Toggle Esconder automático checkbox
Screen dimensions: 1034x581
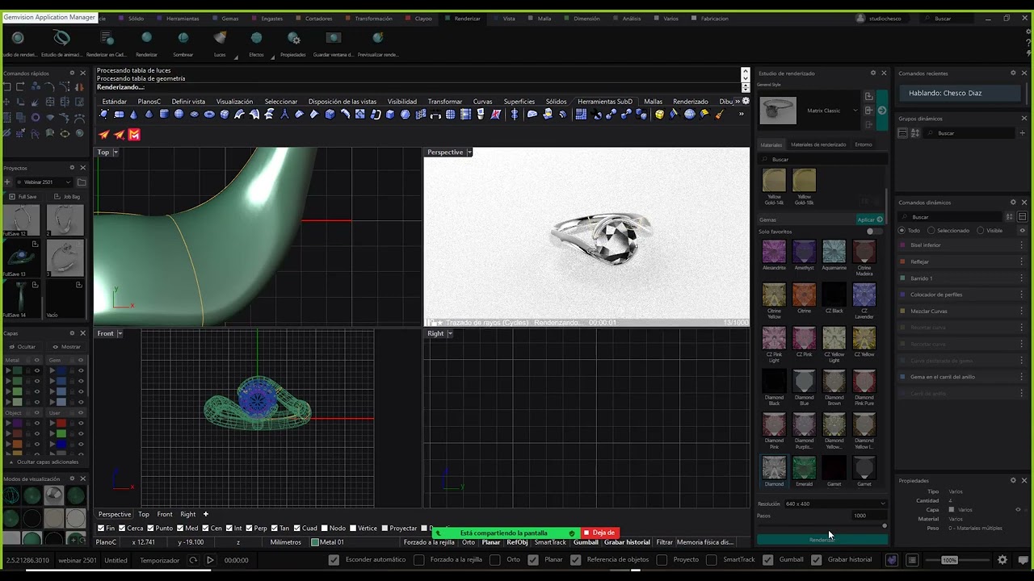point(334,559)
